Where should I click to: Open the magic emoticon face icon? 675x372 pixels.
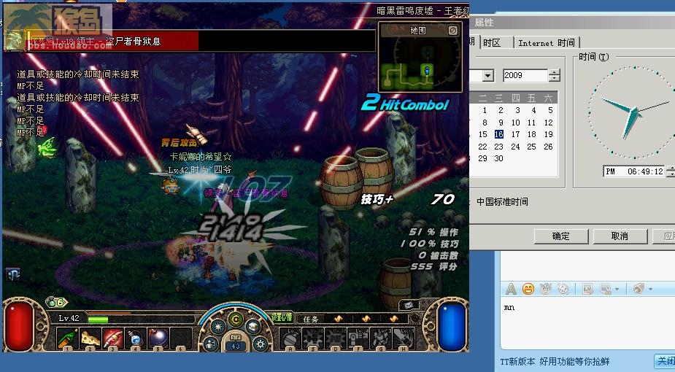click(x=546, y=289)
